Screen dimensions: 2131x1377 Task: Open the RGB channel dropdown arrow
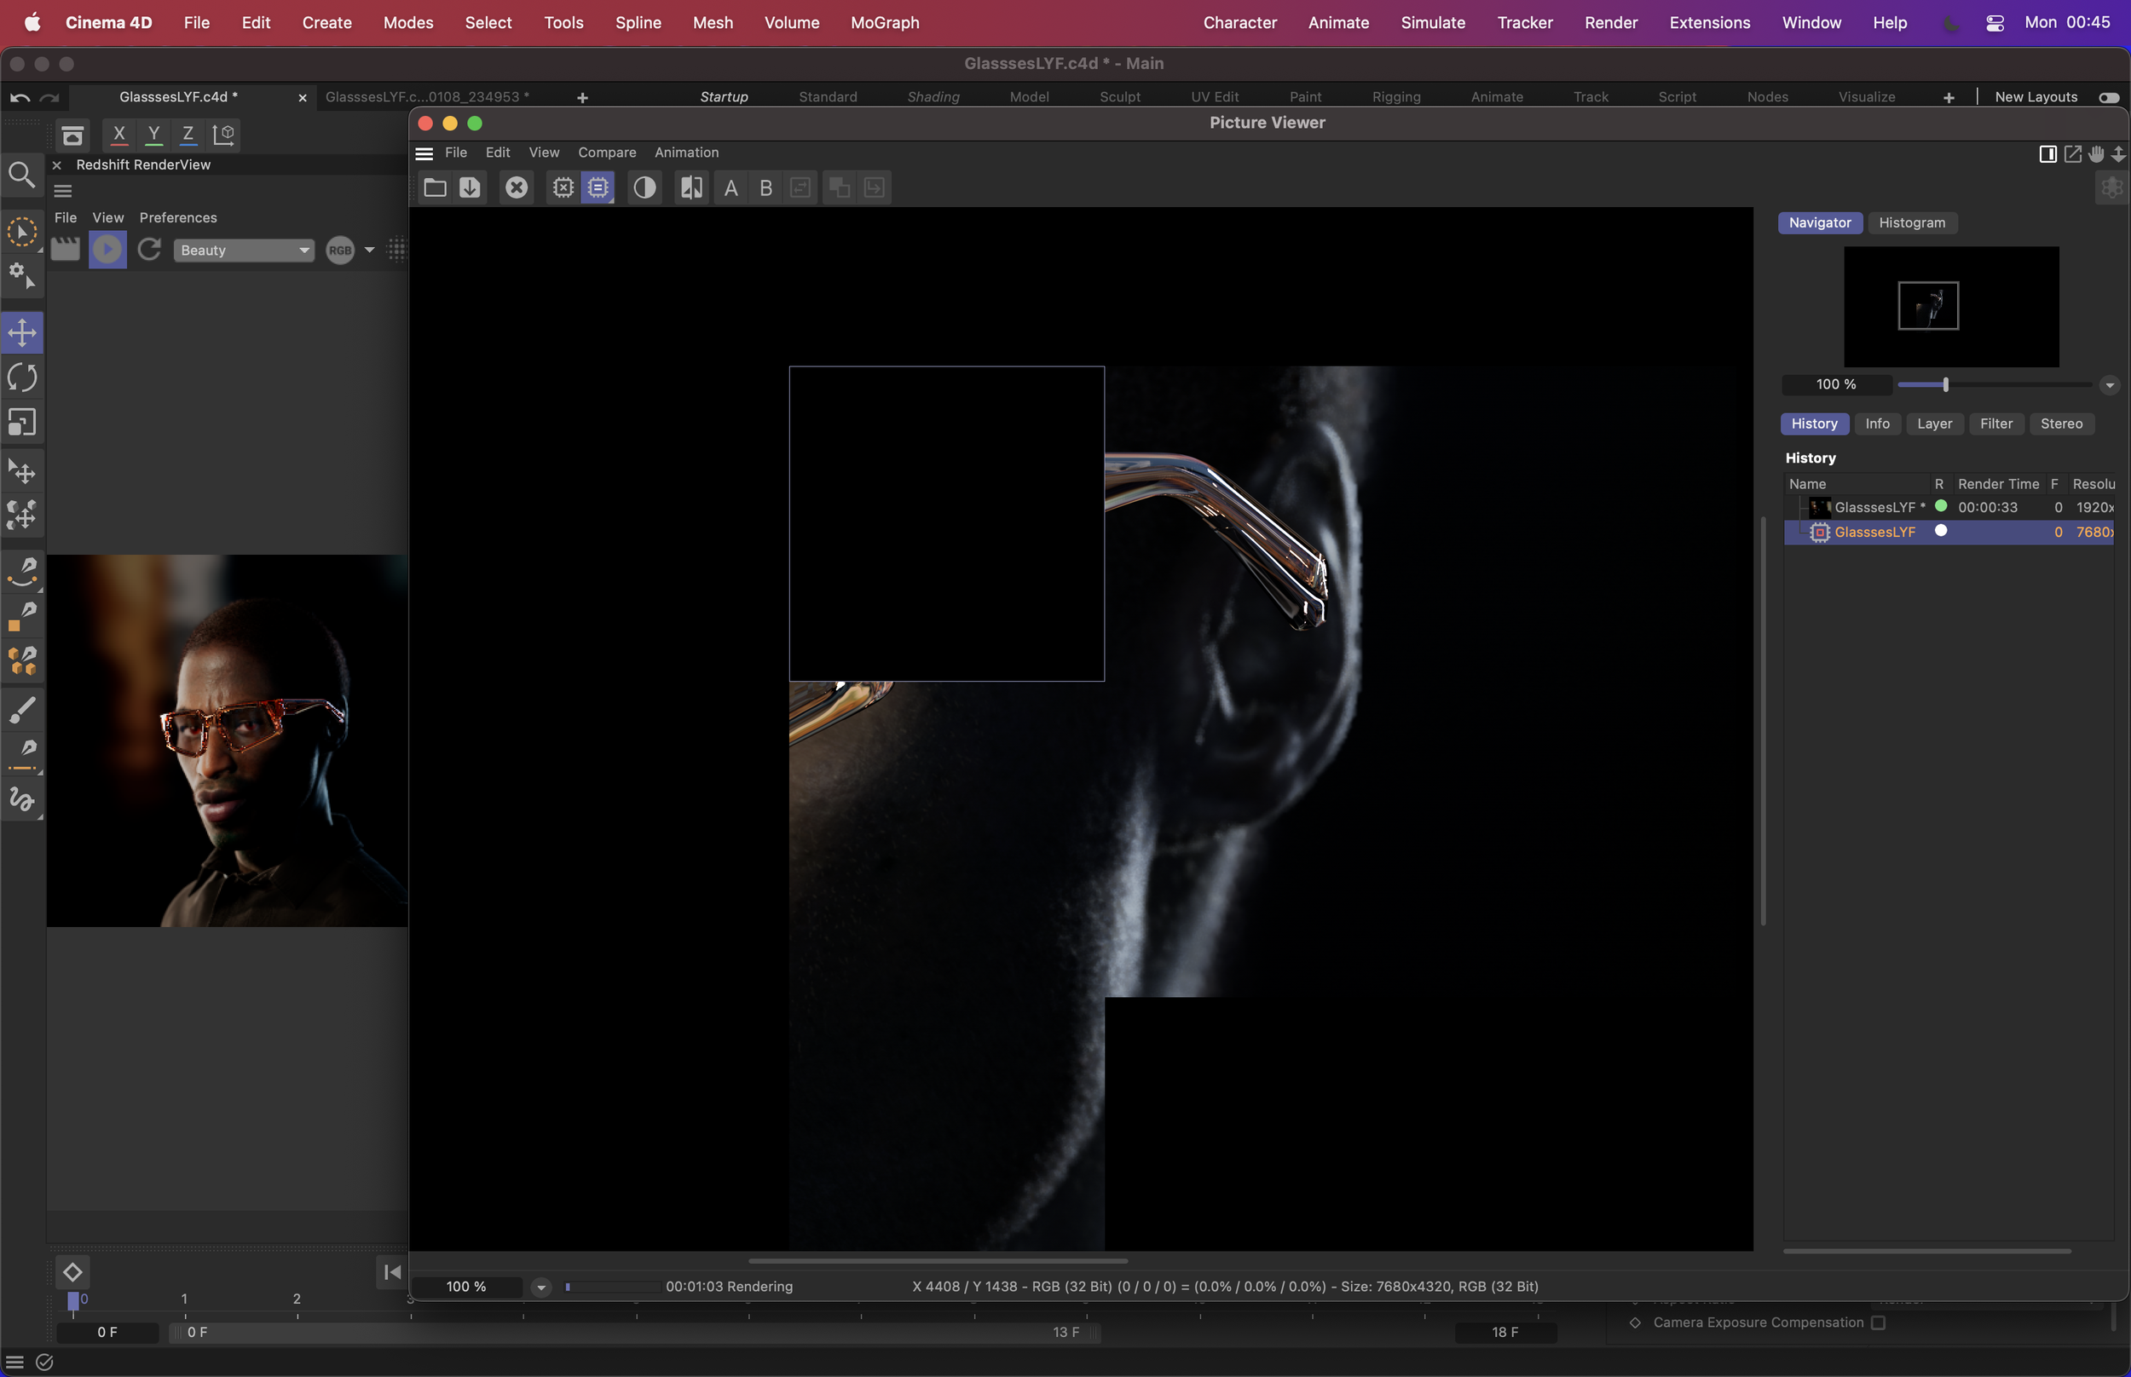[369, 251]
